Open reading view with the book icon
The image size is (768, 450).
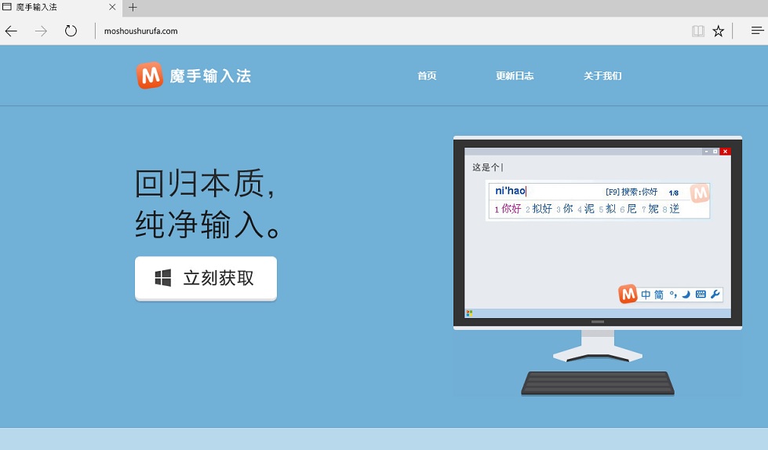point(698,31)
